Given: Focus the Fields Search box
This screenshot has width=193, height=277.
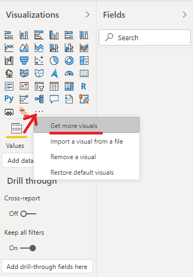Looking at the screenshot, I should pyautogui.click(x=145, y=38).
